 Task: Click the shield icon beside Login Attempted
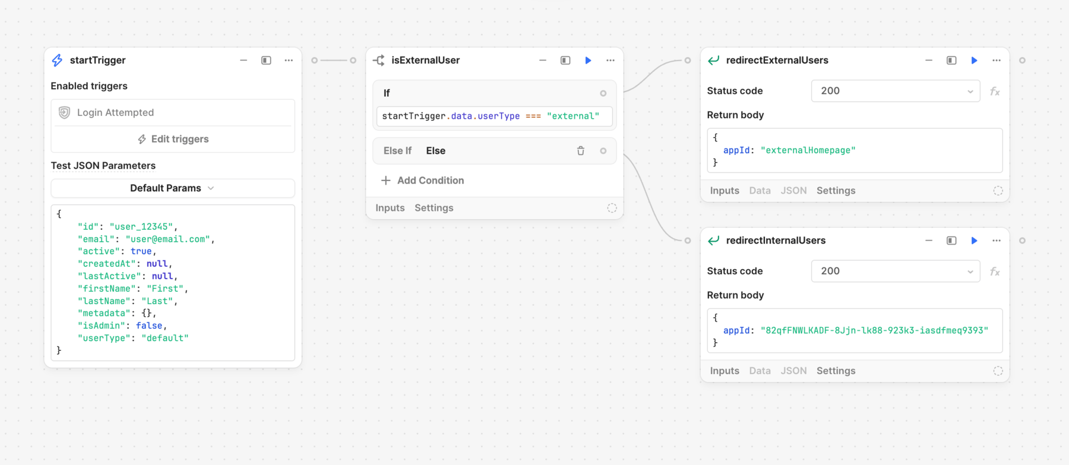coord(64,112)
